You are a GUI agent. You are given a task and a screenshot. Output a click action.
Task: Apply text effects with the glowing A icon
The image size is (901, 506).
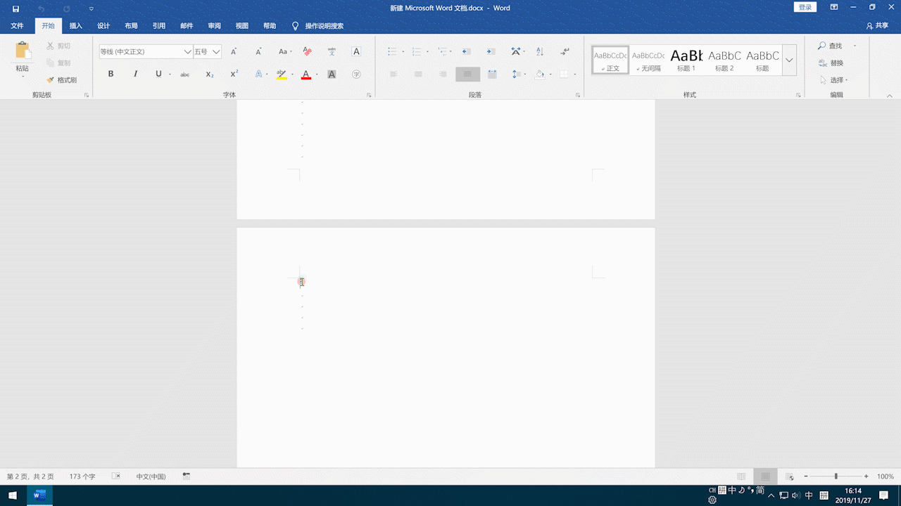coord(258,74)
